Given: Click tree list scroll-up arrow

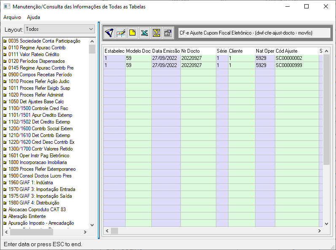Looking at the screenshot, I should coord(92,41).
